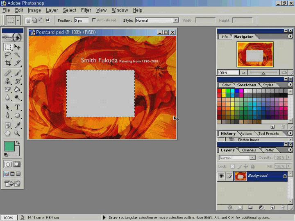Select the Slice tool
Screen dimensions: 295x221
point(17,63)
